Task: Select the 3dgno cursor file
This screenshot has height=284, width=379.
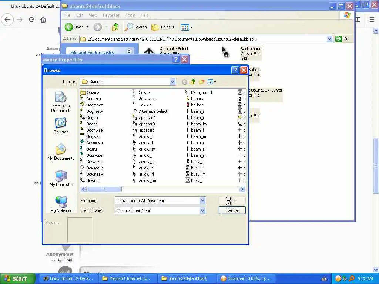Action: tap(89, 117)
